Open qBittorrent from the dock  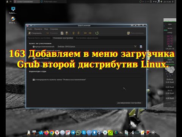pyautogui.click(x=89, y=133)
